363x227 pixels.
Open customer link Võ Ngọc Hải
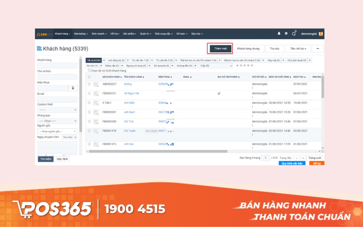132,94
